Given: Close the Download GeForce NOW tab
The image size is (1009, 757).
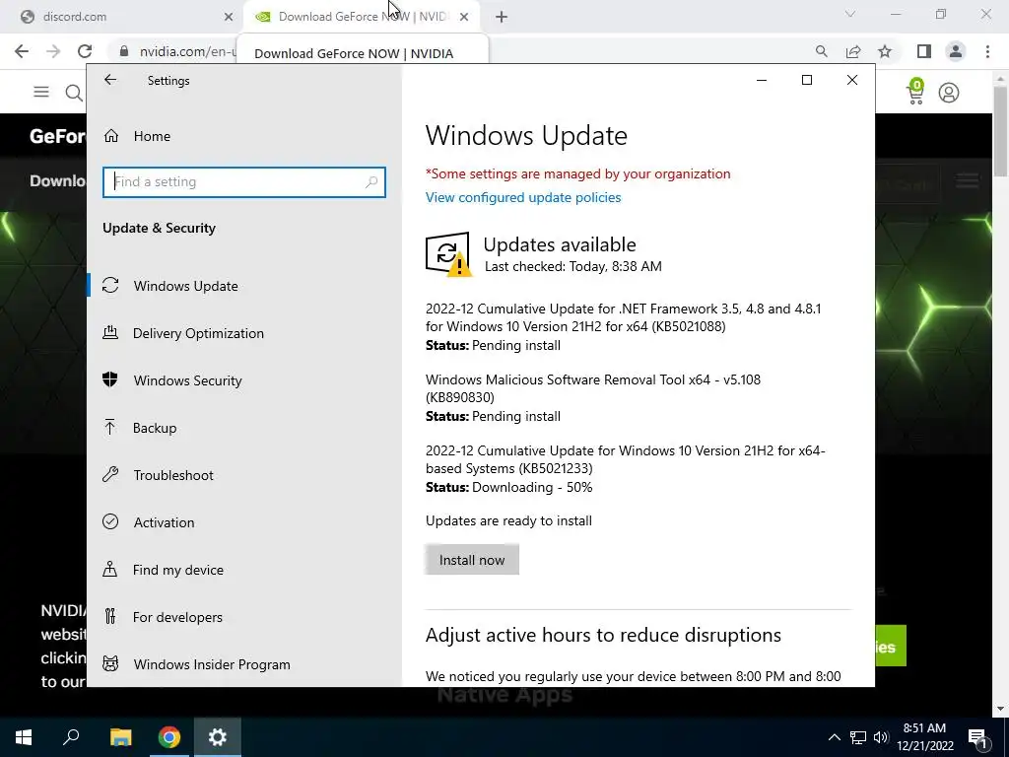Looking at the screenshot, I should click(x=464, y=17).
